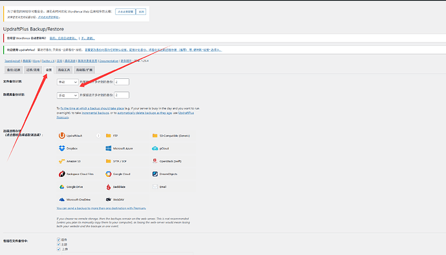Dismiss the Wordfence firewall notice button

[141, 12]
